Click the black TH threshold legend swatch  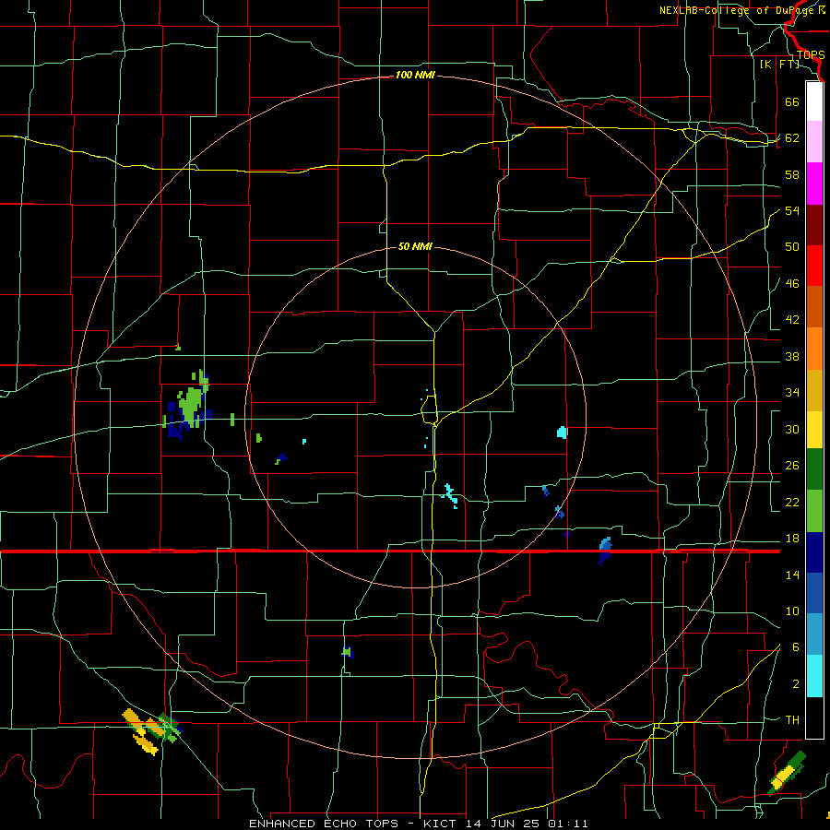click(814, 717)
